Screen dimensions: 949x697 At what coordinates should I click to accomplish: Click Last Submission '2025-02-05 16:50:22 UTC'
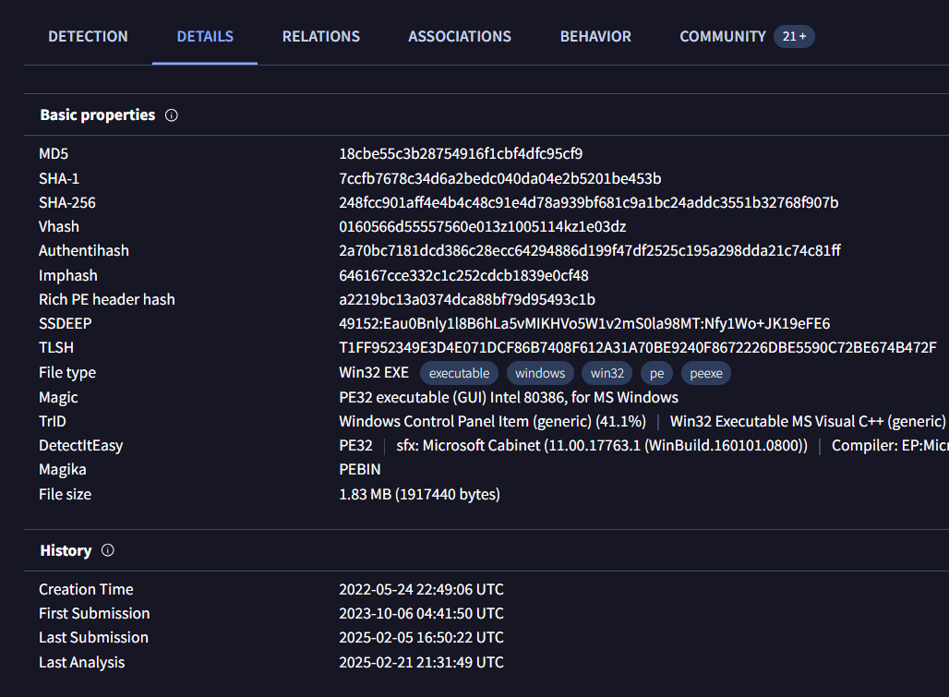pyautogui.click(x=421, y=638)
